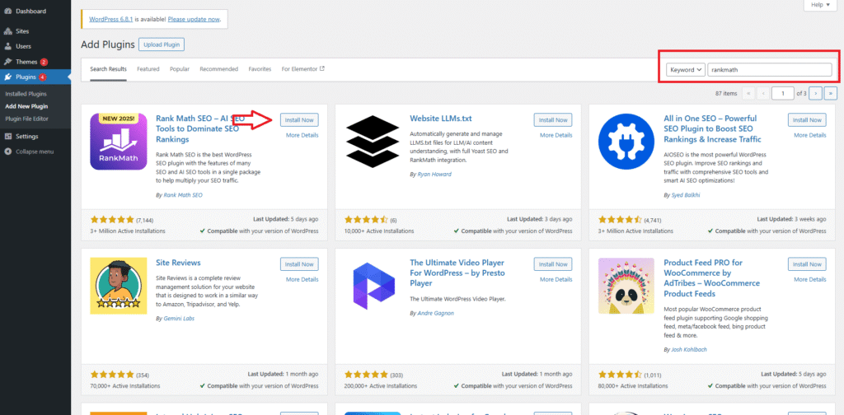Click the Please update now link
The image size is (844, 415).
(x=194, y=19)
